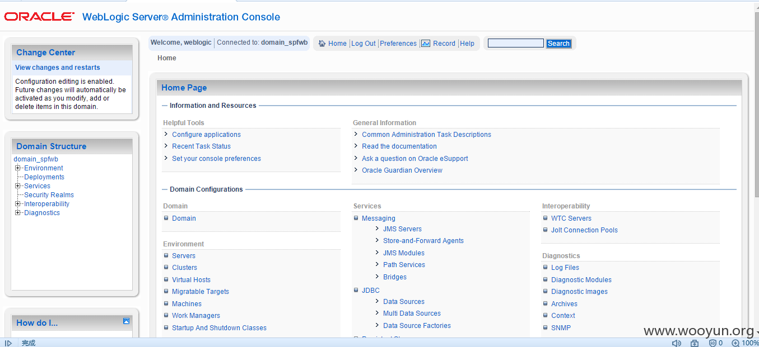Open the Work Managers link

(x=196, y=316)
